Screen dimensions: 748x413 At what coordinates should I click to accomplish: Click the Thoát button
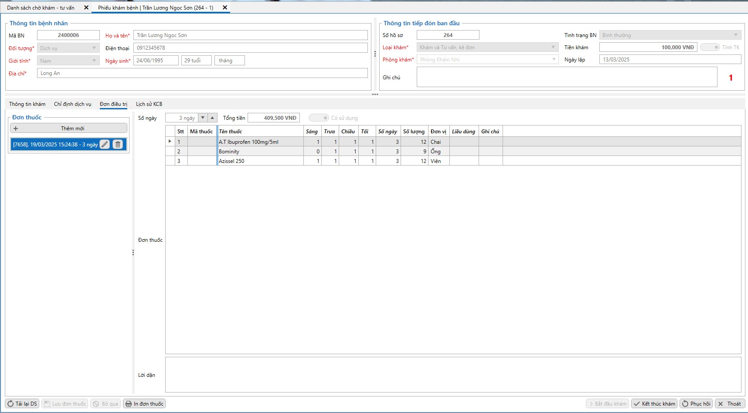coord(730,403)
